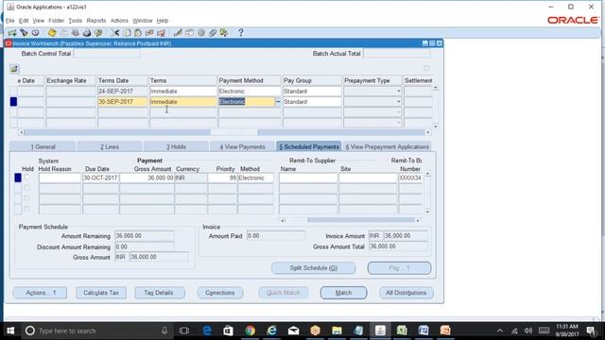Open the Payment Method list of values button
This screenshot has height=340, width=605.
(278, 101)
